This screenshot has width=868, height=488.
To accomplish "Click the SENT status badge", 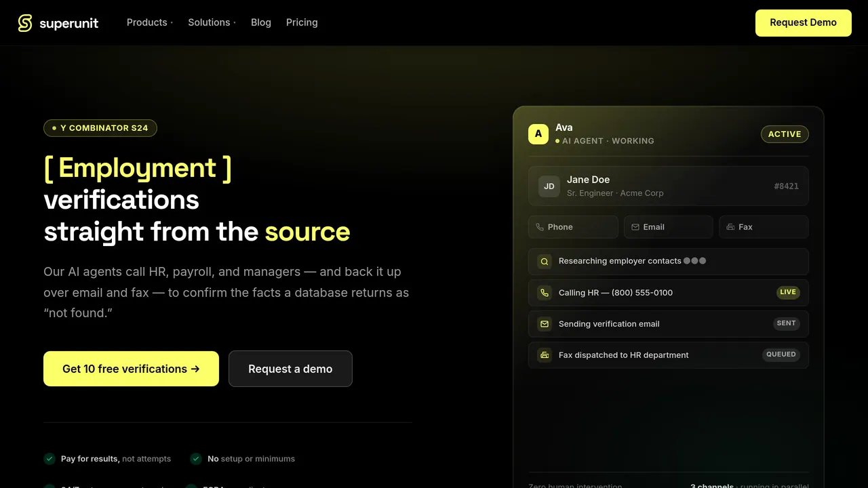I will click(x=787, y=323).
